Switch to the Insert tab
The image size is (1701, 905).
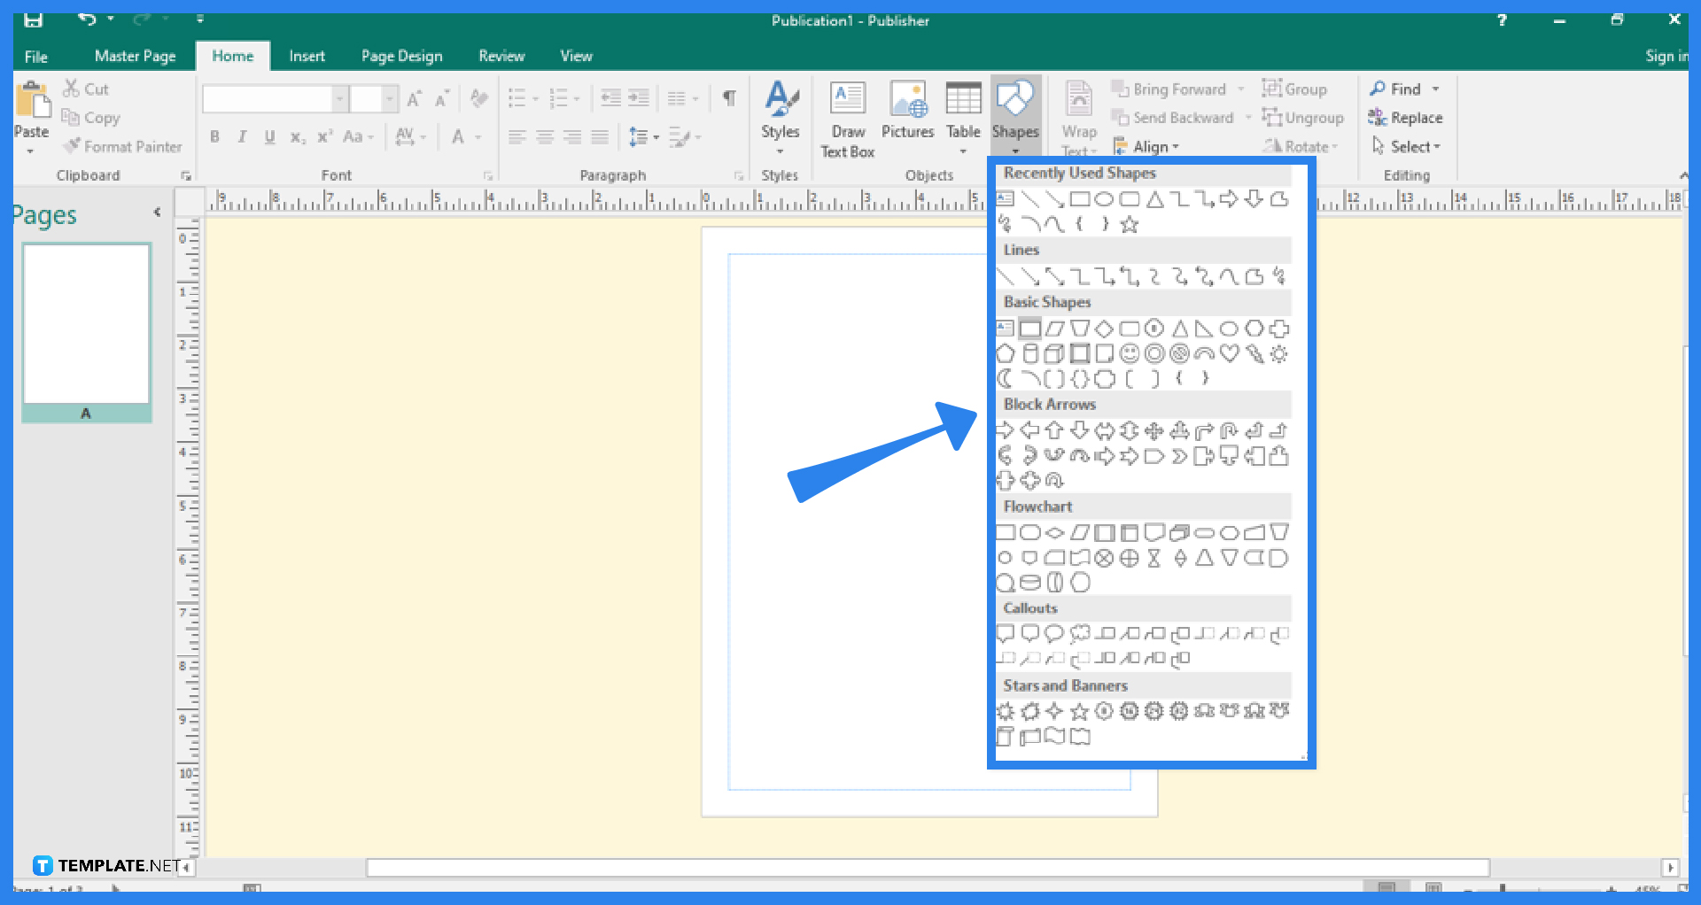[307, 56]
